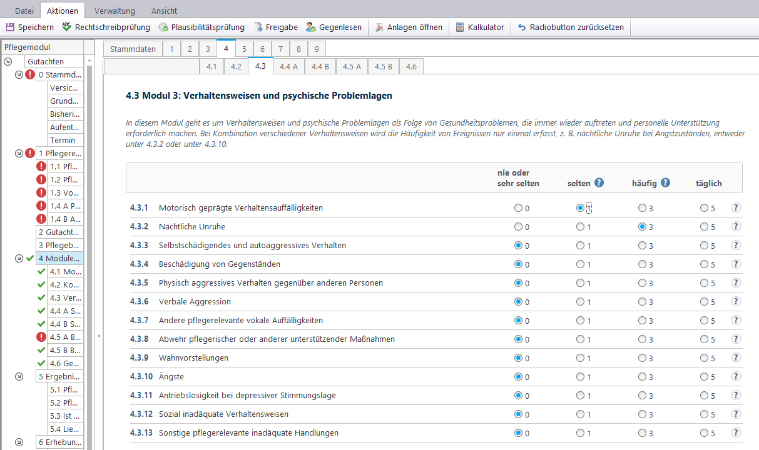Start the Plausibilitätsprüfung check
759x450 pixels.
point(201,27)
